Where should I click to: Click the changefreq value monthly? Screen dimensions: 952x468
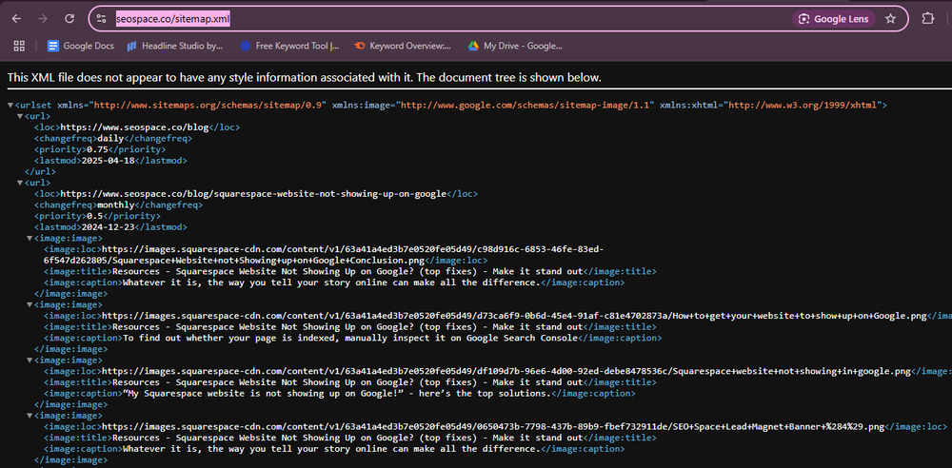click(116, 205)
